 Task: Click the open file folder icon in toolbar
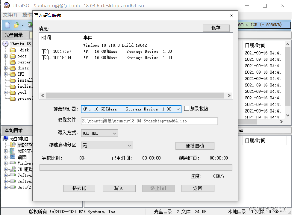click(x=16, y=25)
